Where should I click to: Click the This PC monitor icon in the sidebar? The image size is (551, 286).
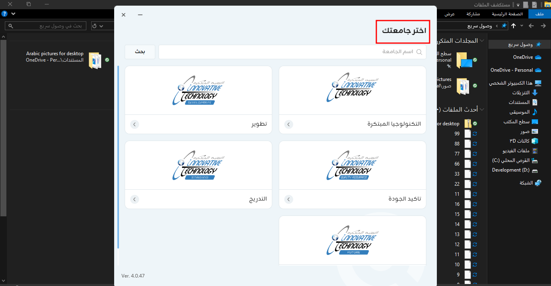click(538, 83)
